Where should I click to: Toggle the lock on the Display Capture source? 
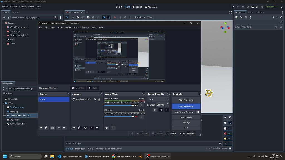(99, 99)
